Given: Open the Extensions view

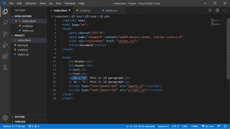Looking at the screenshot, I should click(x=5, y=56).
